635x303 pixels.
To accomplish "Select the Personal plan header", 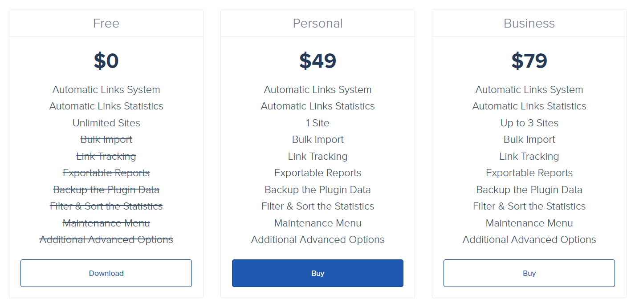I will tap(317, 23).
